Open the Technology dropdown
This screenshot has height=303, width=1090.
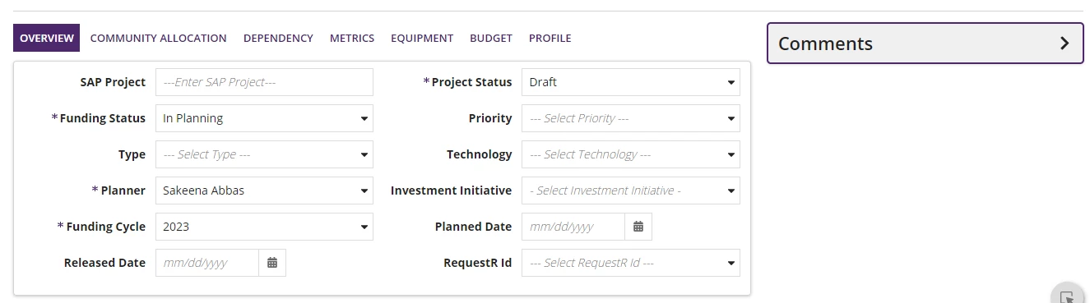[631, 154]
